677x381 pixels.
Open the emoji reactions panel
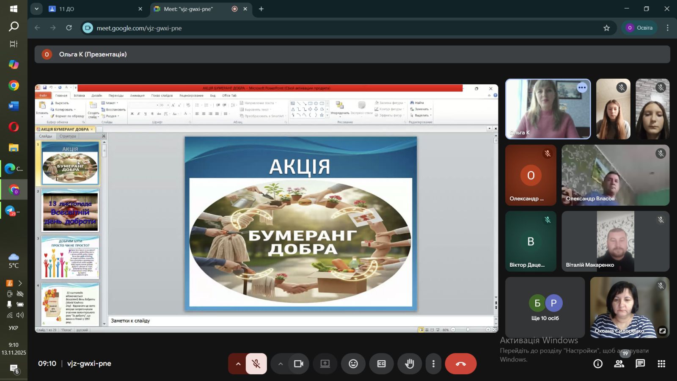(353, 364)
